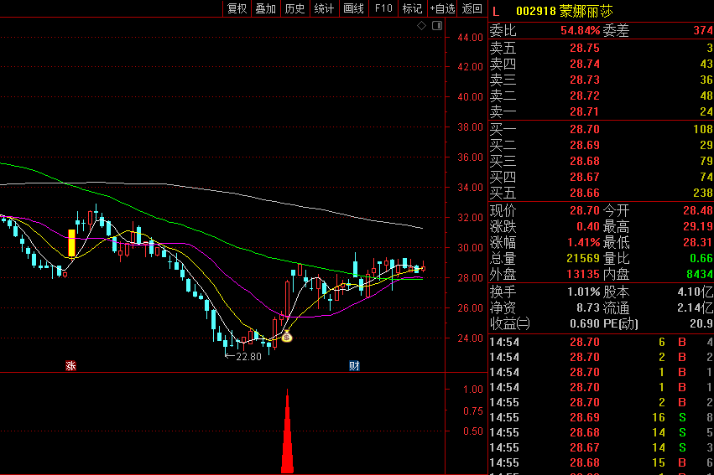Select the yellow highlighted candlestick
The width and height of the screenshot is (714, 475).
point(71,243)
